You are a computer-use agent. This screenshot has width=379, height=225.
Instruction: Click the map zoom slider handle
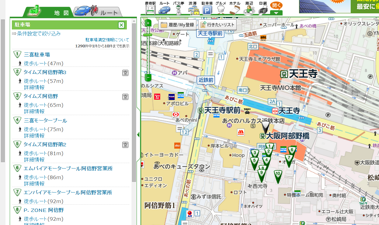tap(148, 35)
